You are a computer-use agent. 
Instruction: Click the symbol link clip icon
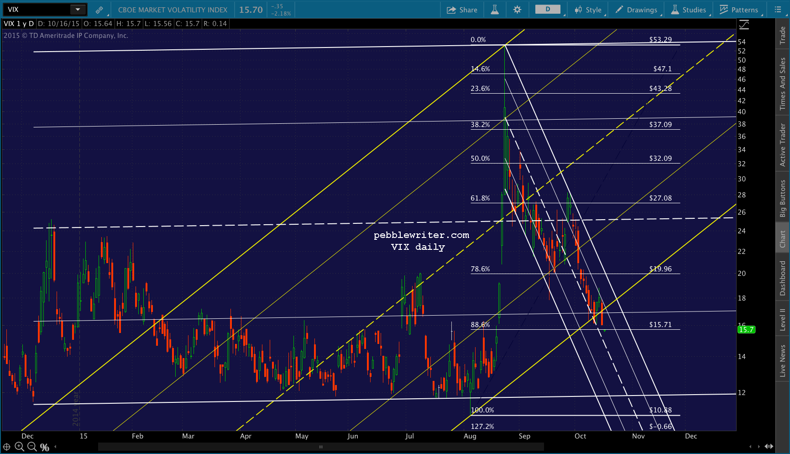(99, 10)
